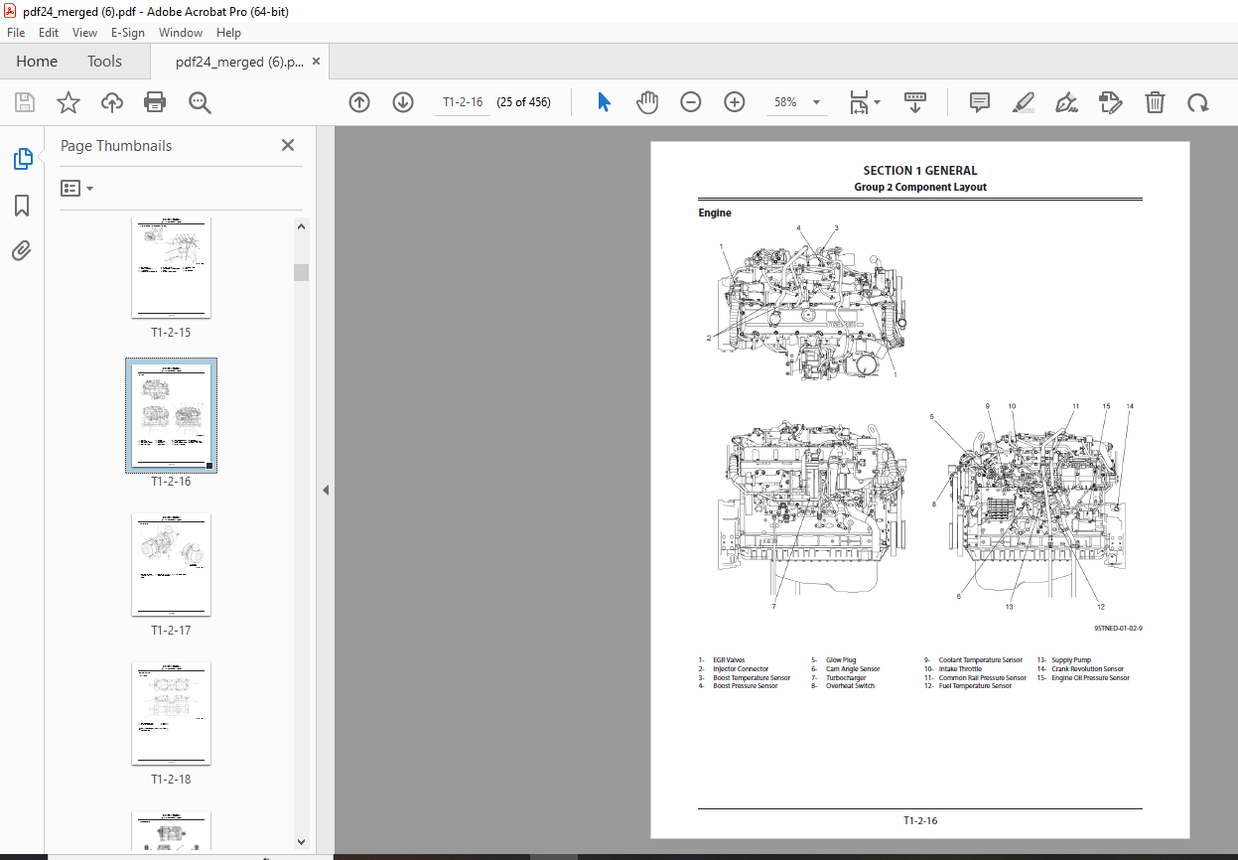
Task: Select thumbnail page T1-2-18
Action: (x=171, y=713)
